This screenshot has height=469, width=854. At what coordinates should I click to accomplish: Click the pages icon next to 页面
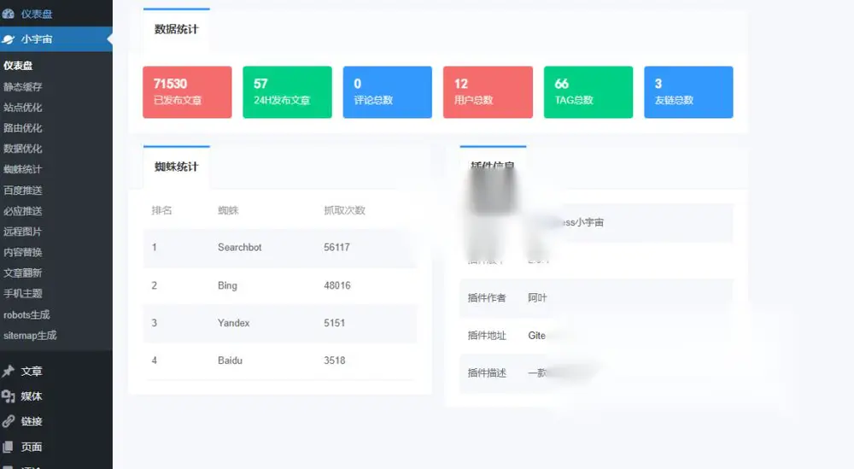pyautogui.click(x=8, y=447)
